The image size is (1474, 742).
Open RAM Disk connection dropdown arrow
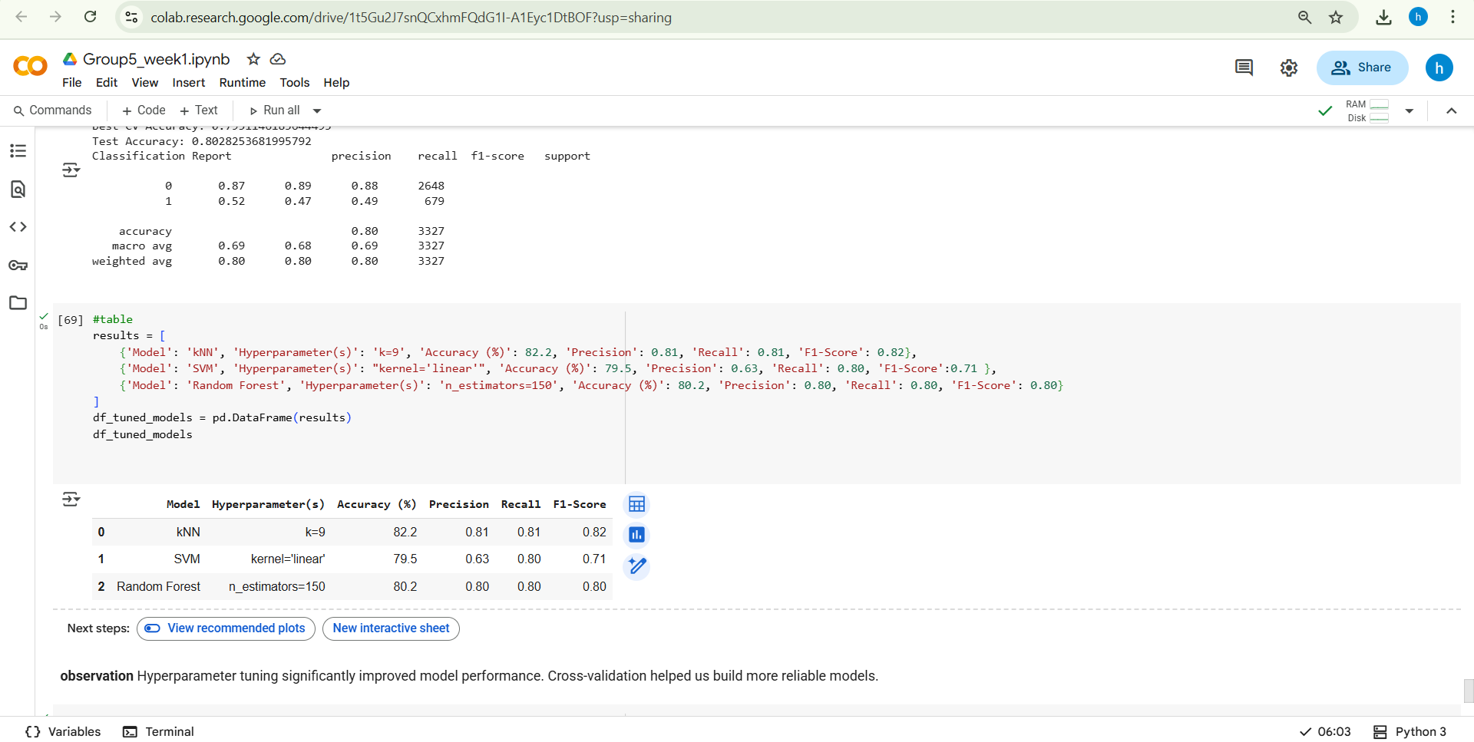[x=1410, y=110]
